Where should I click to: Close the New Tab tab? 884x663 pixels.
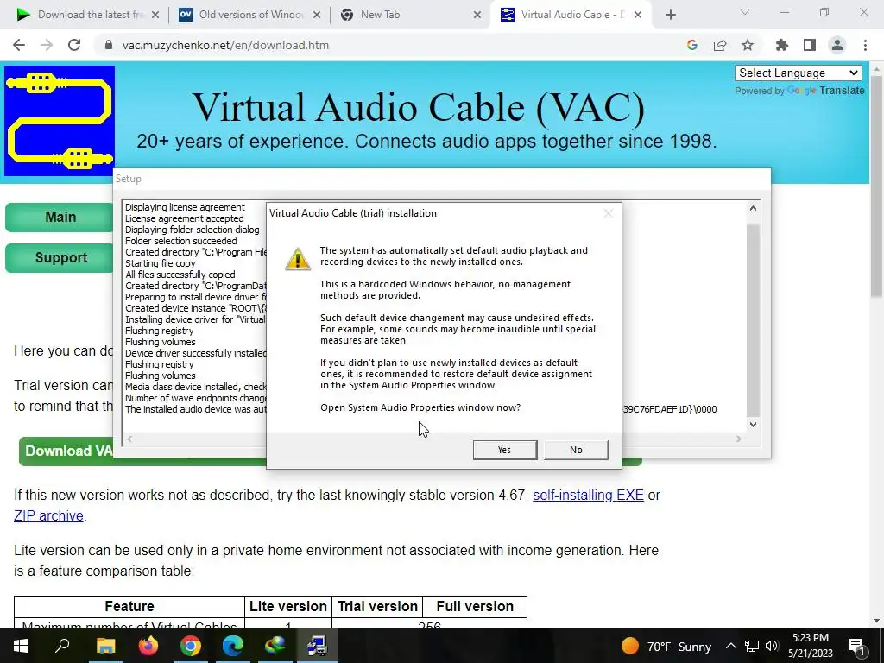(477, 15)
